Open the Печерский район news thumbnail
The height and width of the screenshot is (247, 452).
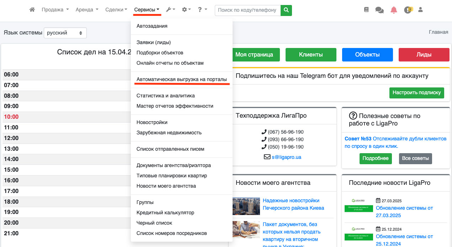pos(246,206)
